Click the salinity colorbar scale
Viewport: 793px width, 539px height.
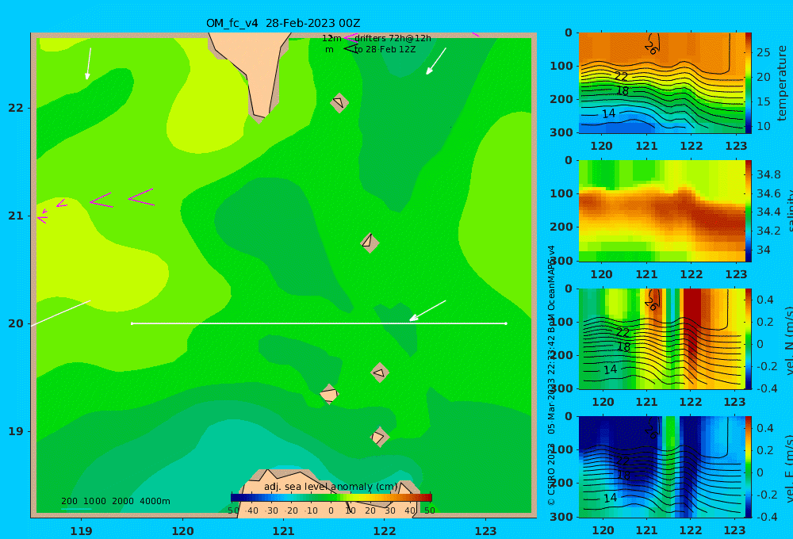pos(749,211)
